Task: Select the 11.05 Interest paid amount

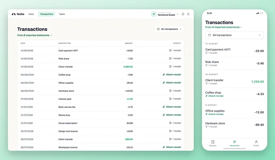Action: 130,99
